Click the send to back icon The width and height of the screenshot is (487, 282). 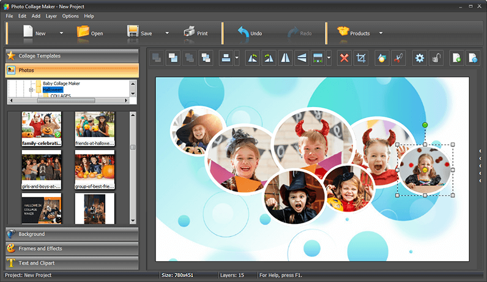(206, 58)
